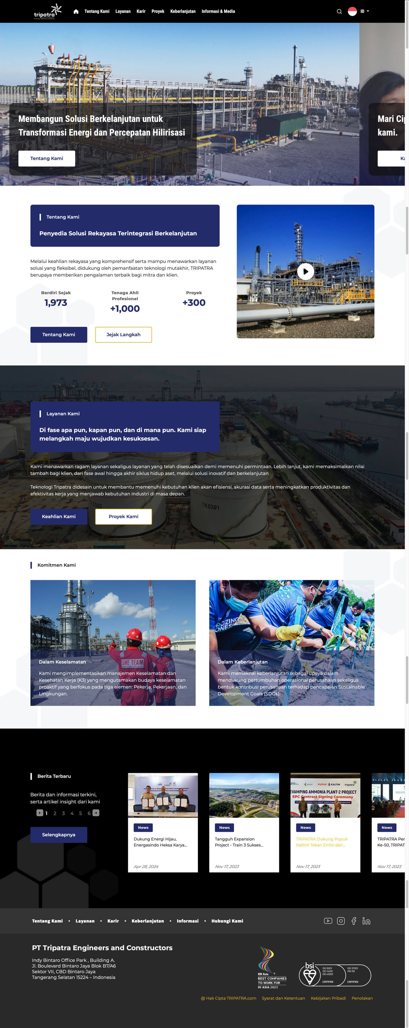Select news page 2
Image resolution: width=409 pixels, height=1028 pixels.
[55, 813]
